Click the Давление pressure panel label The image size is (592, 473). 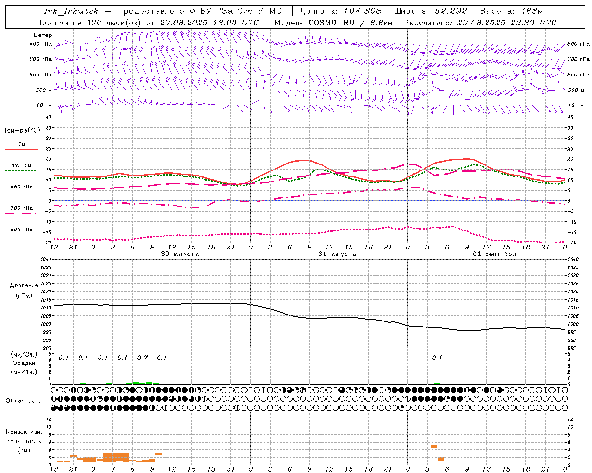pyautogui.click(x=24, y=285)
